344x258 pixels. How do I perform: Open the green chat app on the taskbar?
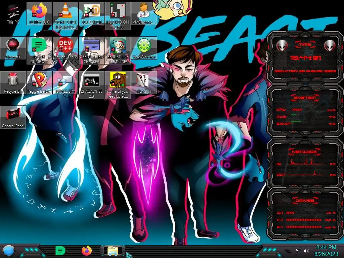point(60,251)
